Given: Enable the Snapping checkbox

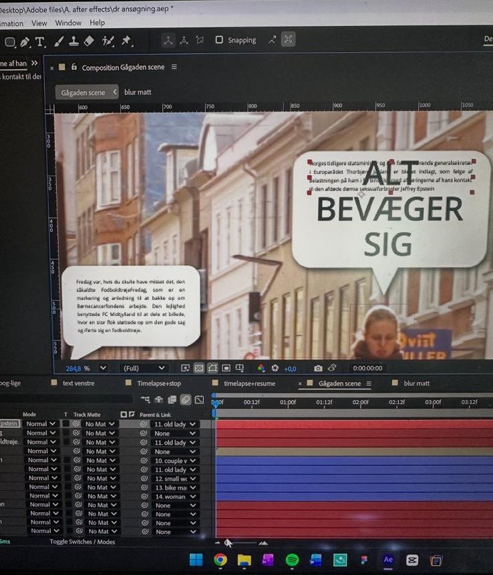Looking at the screenshot, I should [219, 40].
